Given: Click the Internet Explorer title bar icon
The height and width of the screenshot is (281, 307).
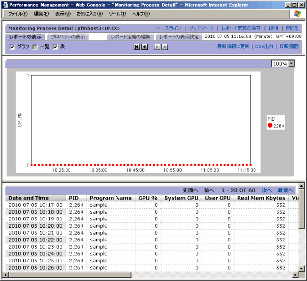Looking at the screenshot, I should (x=5, y=5).
